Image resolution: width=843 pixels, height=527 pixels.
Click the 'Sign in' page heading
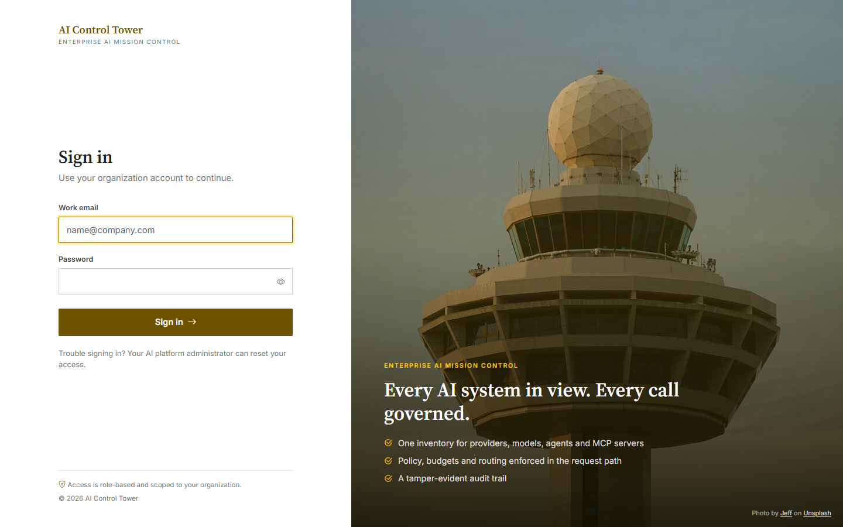(x=85, y=157)
